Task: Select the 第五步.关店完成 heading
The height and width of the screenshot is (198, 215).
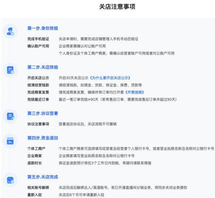Action: pos(43,177)
